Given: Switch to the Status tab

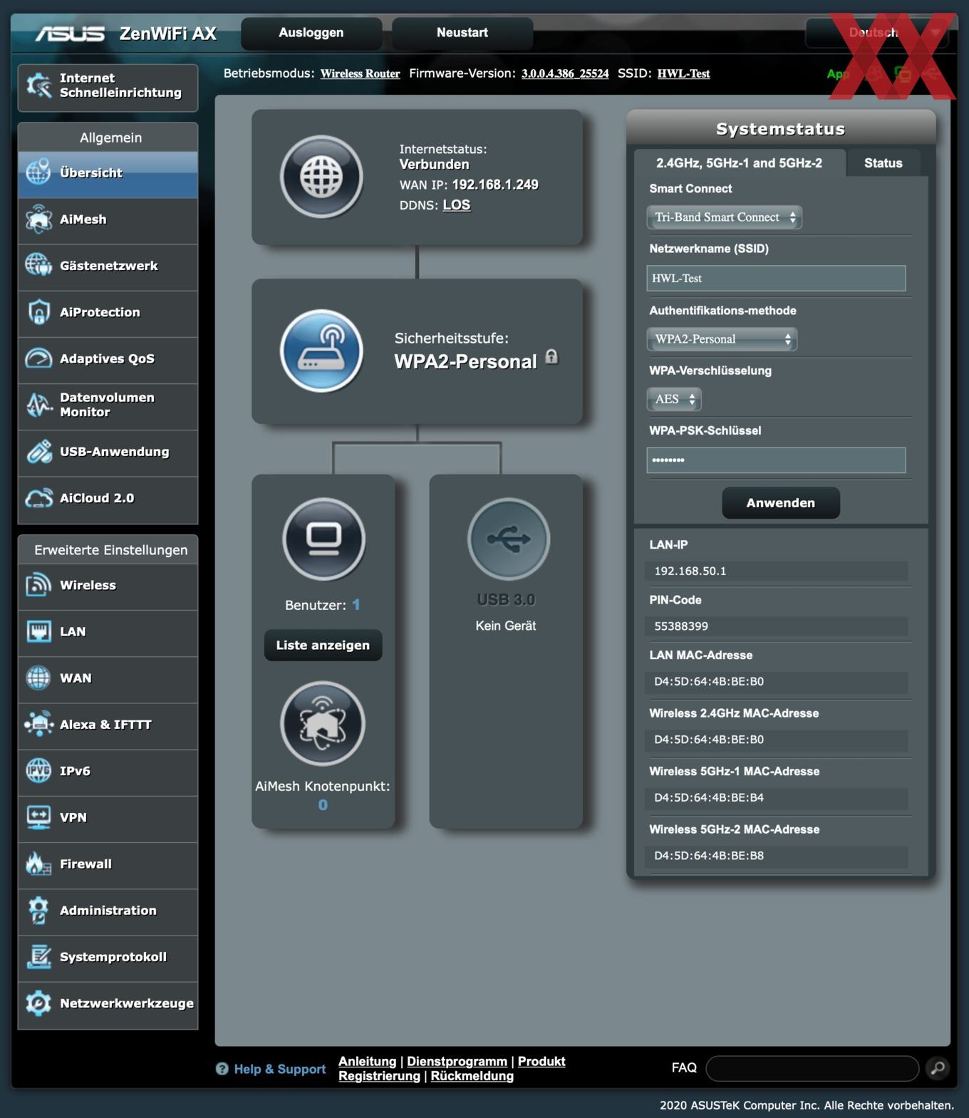Looking at the screenshot, I should (x=883, y=163).
